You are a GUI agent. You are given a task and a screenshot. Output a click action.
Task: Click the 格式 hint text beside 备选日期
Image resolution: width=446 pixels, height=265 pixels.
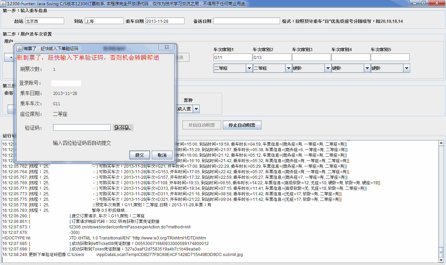click(x=342, y=21)
